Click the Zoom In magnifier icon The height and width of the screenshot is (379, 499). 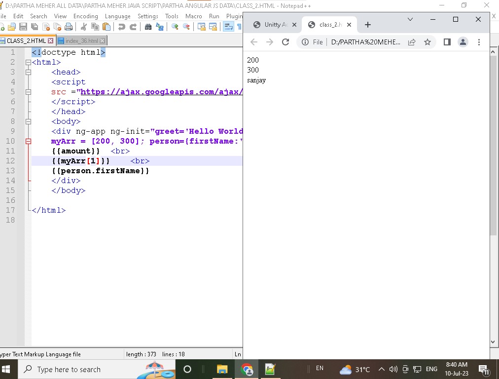(x=175, y=27)
